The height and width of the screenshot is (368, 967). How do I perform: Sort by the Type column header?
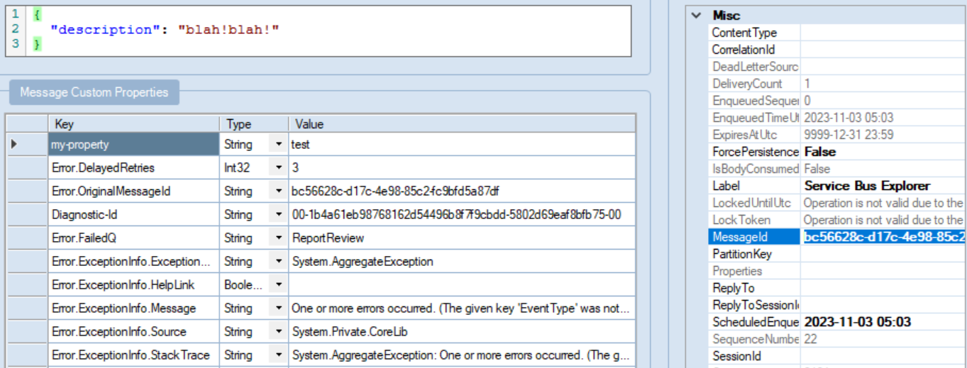(x=254, y=123)
